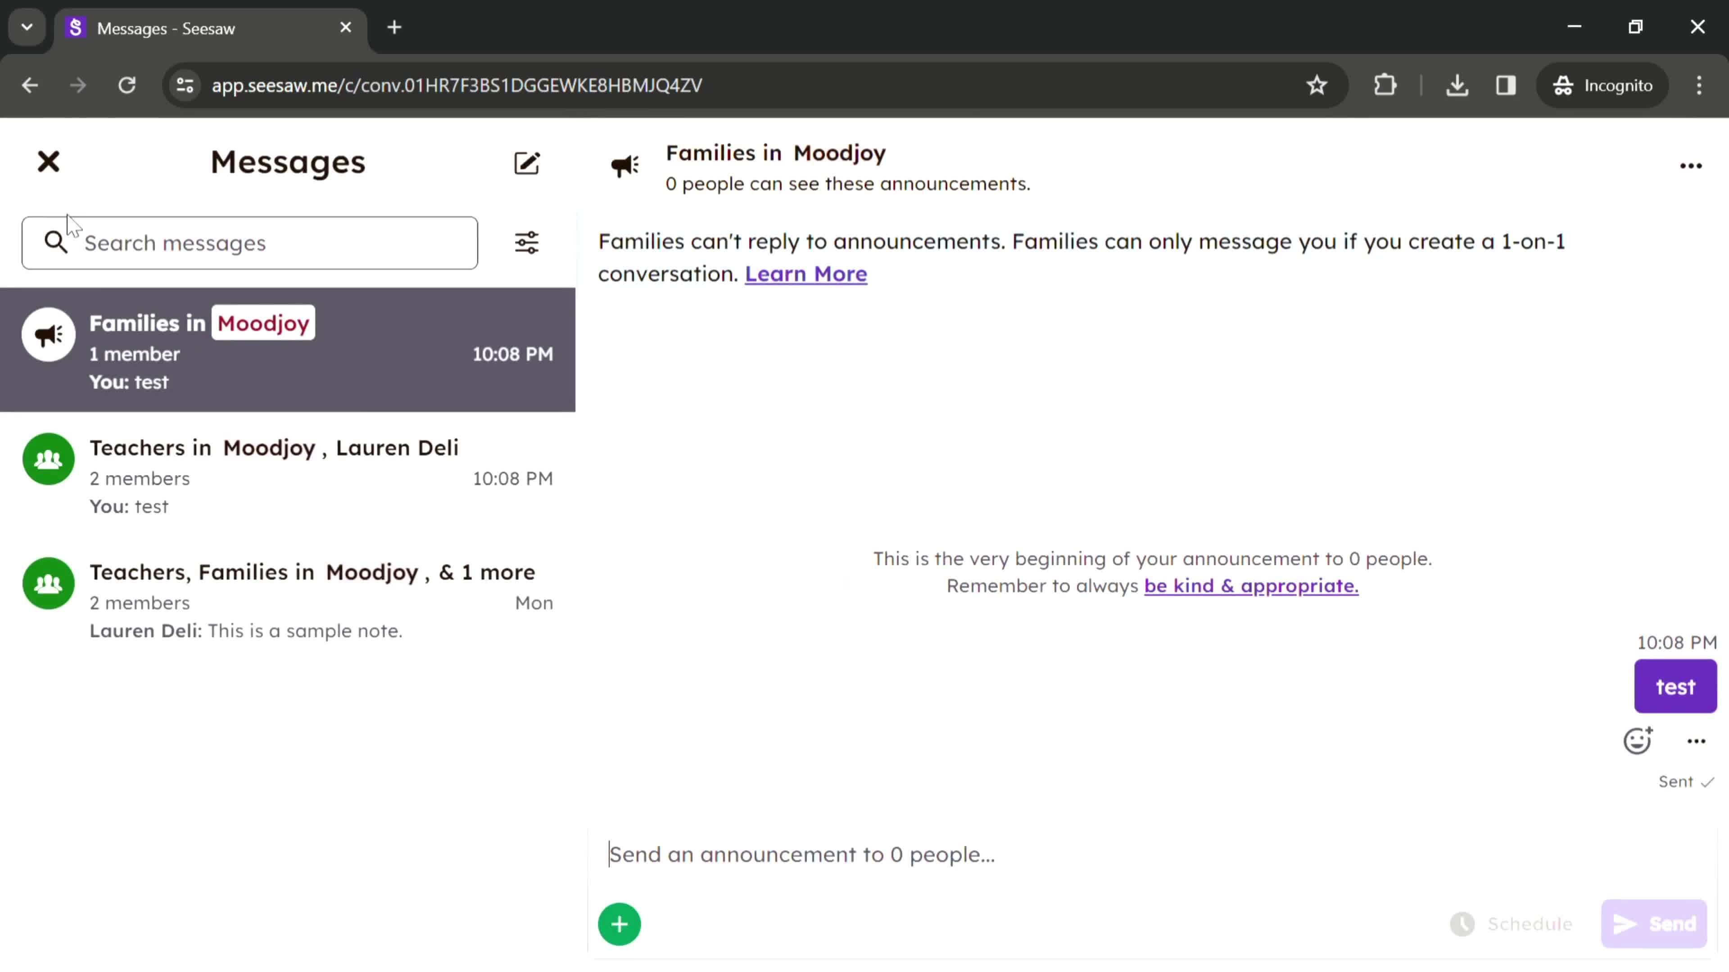Screen dimensions: 1729x972
Task: Click group avatar of Teachers, Families conversation
Action: click(x=48, y=584)
